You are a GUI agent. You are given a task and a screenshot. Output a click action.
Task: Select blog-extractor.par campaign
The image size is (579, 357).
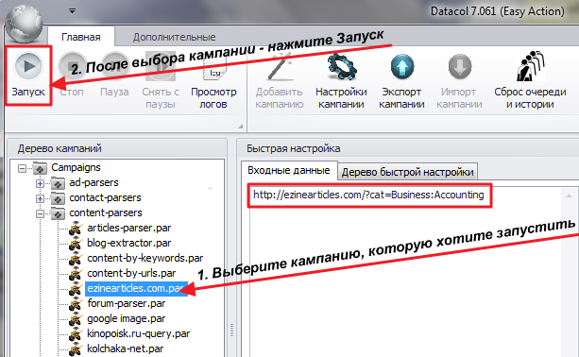click(128, 243)
